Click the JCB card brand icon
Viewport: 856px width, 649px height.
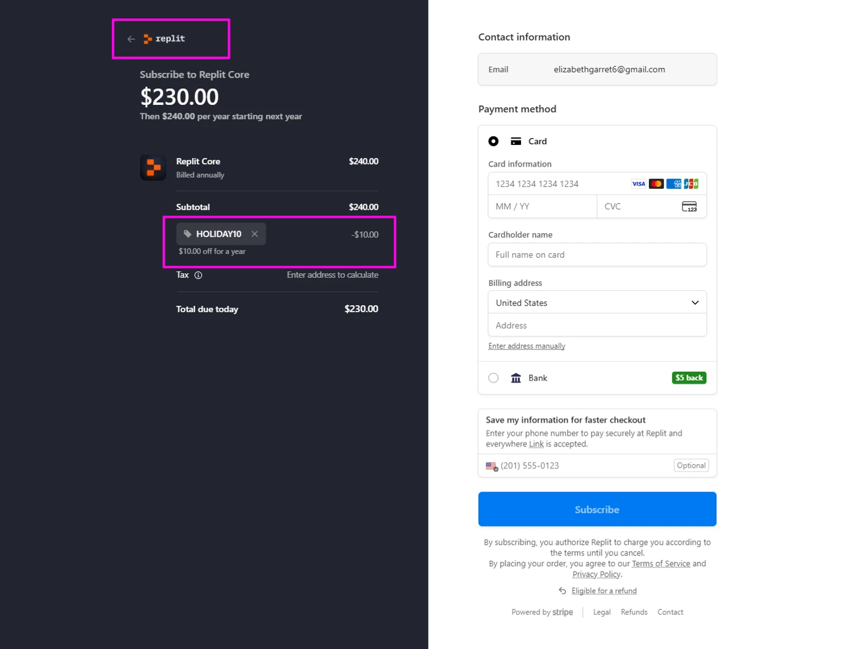(x=691, y=184)
